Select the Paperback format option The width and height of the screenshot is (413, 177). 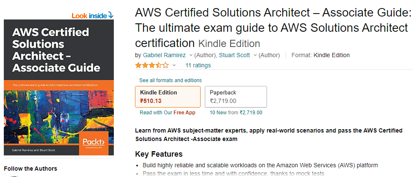pos(236,97)
